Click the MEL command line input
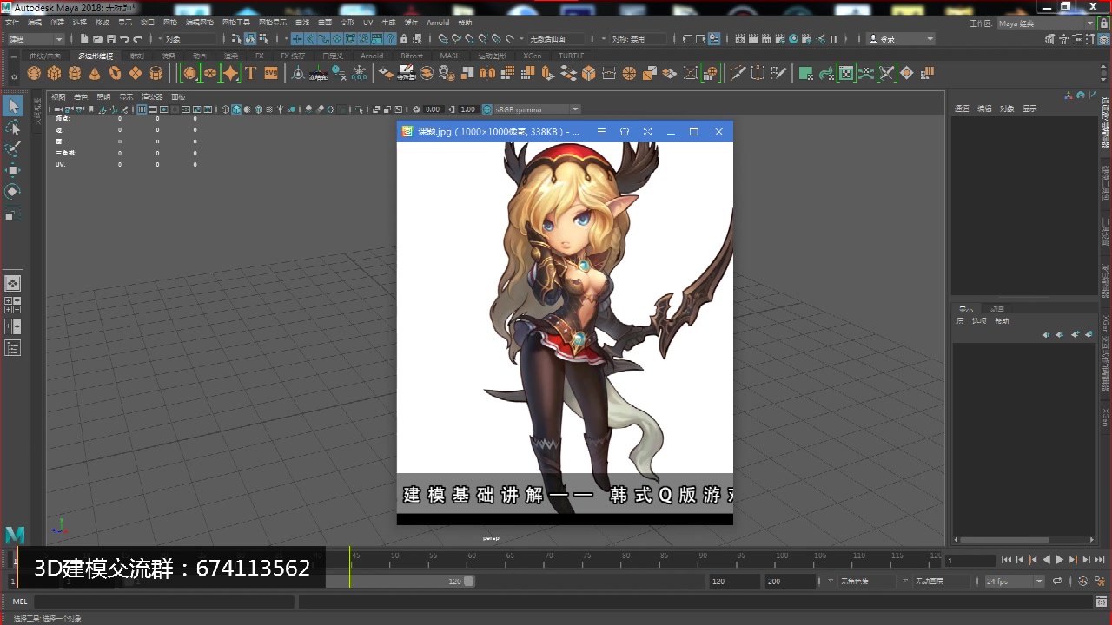 click(x=163, y=601)
